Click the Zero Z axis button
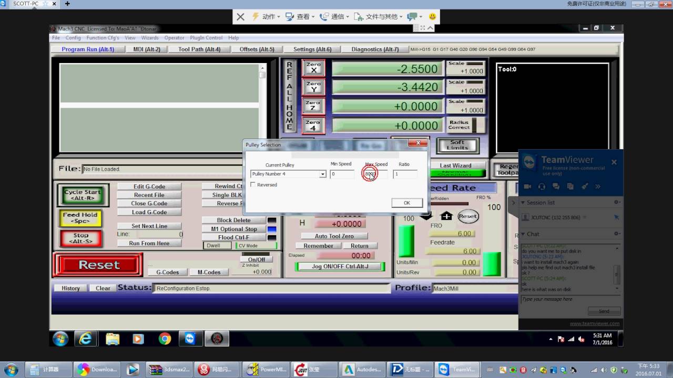This screenshot has width=673, height=378. [x=314, y=106]
